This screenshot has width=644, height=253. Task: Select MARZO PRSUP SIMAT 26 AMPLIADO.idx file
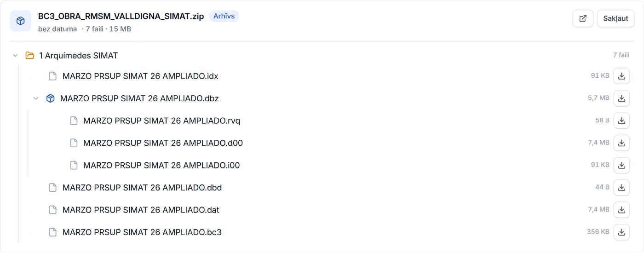[140, 76]
